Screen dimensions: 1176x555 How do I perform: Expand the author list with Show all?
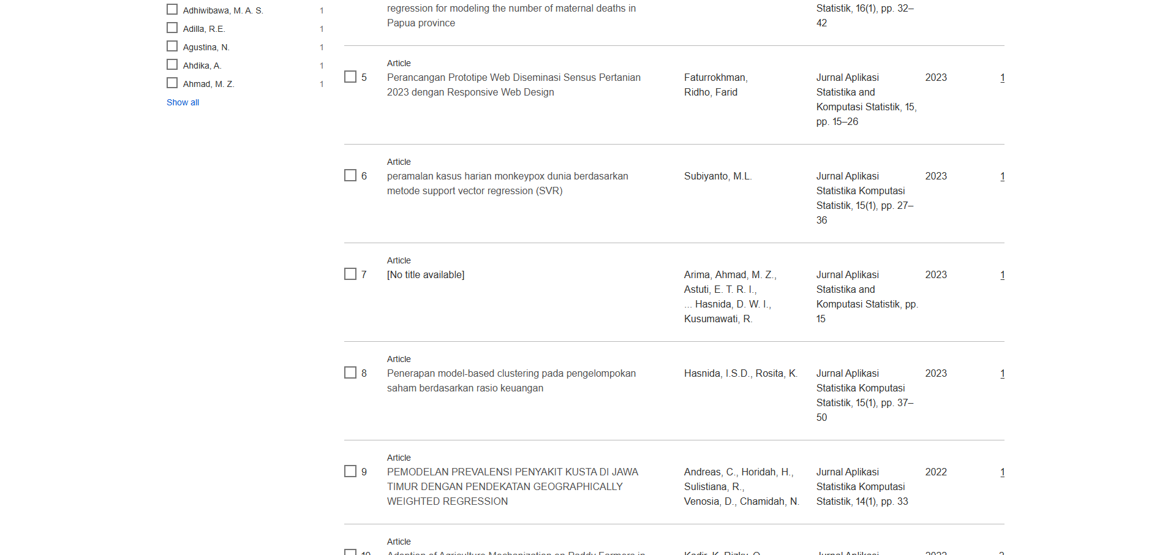pos(183,102)
